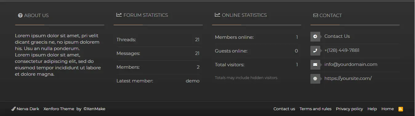Click the ©XenMake credit link
Viewport: 415px width, 116px height.
pos(94,109)
